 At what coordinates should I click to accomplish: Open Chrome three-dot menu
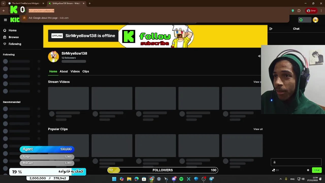pos(321,11)
